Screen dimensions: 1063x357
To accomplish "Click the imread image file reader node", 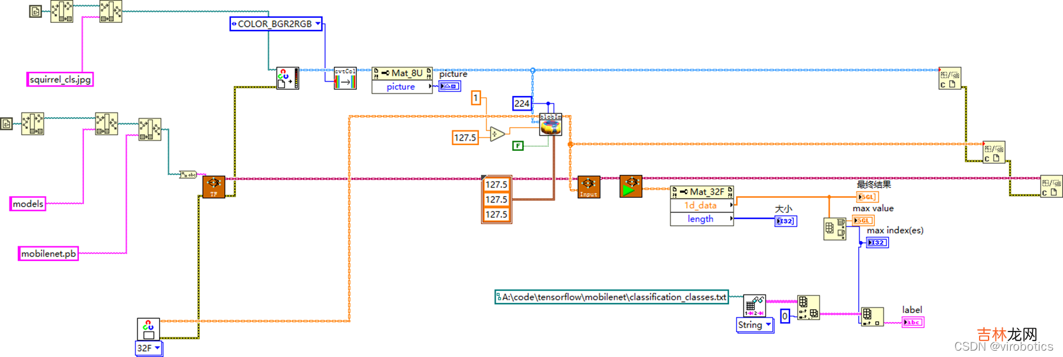I will click(288, 78).
